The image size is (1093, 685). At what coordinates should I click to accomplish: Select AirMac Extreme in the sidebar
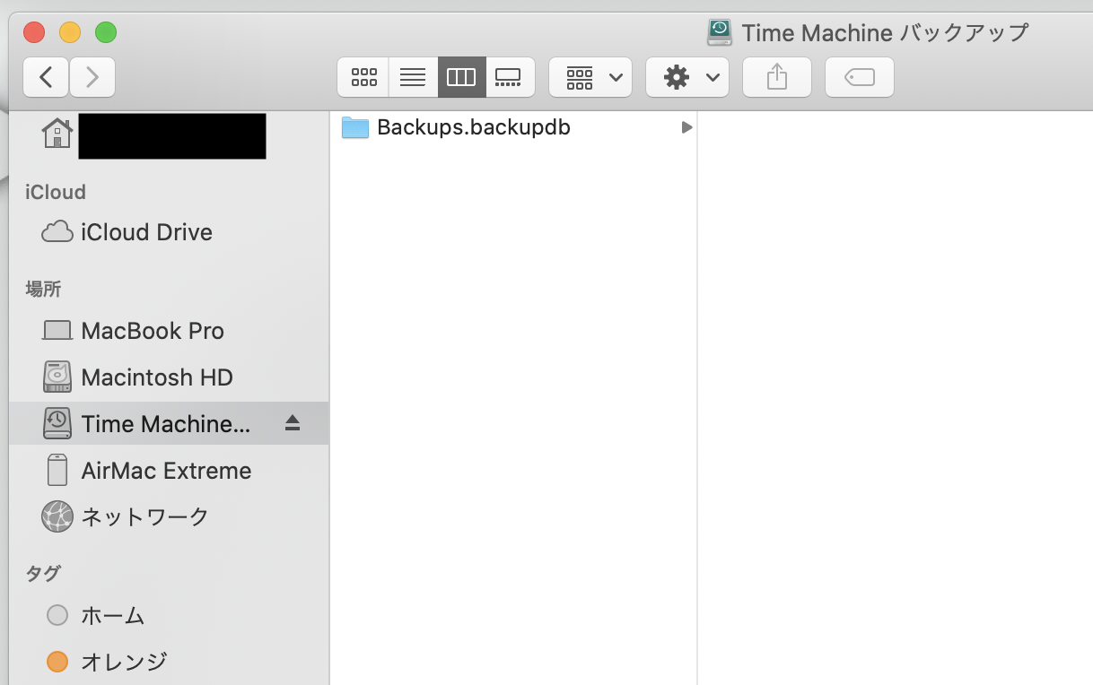pyautogui.click(x=169, y=471)
